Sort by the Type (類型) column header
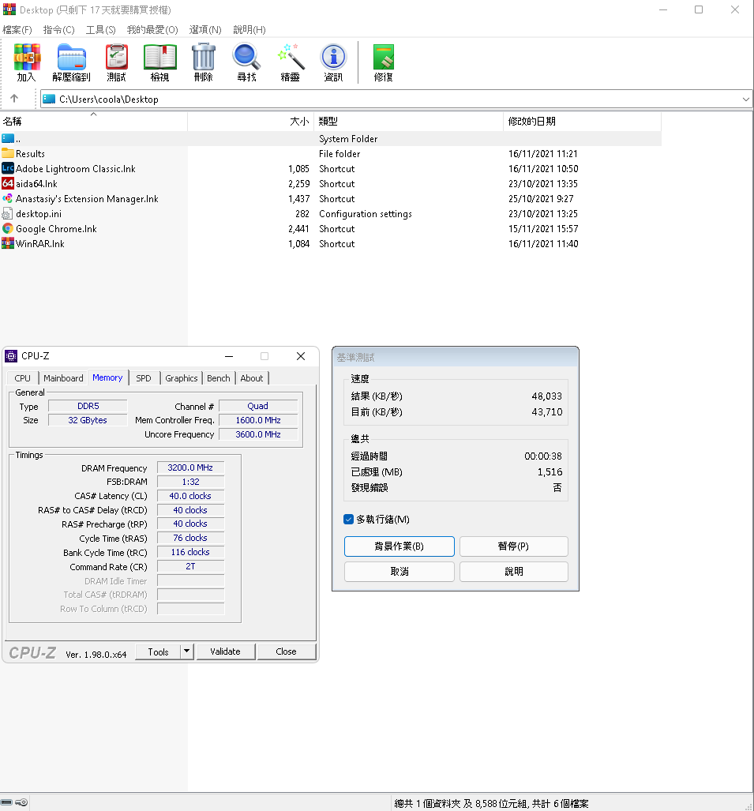 (408, 121)
